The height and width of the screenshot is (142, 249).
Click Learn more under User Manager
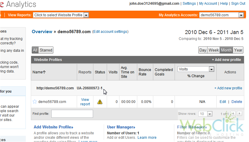pos(147,138)
